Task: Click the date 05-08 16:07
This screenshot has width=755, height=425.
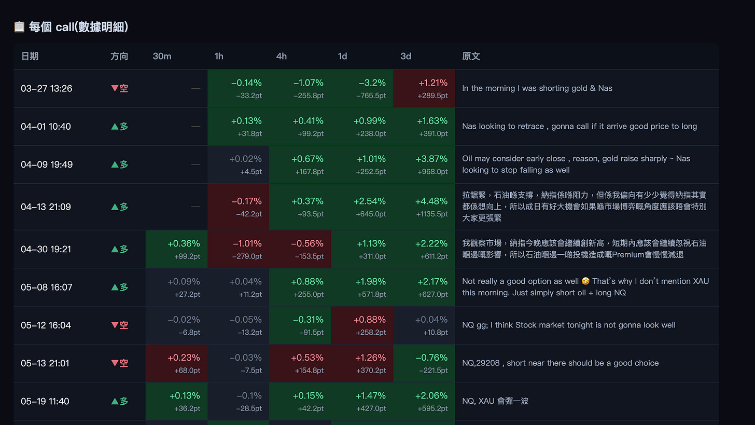Action: [47, 287]
